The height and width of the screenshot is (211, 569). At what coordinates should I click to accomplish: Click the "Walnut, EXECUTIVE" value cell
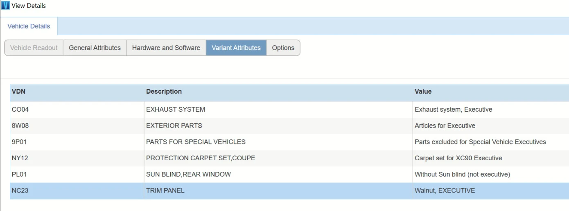coord(445,191)
